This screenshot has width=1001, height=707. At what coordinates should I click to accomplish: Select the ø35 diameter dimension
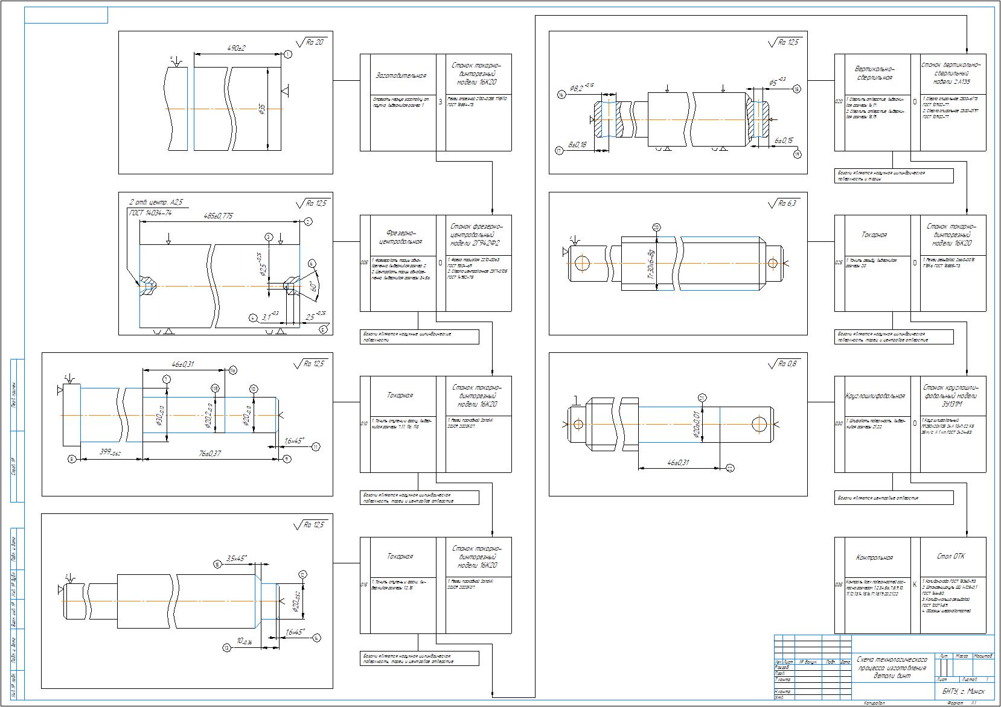tap(262, 109)
